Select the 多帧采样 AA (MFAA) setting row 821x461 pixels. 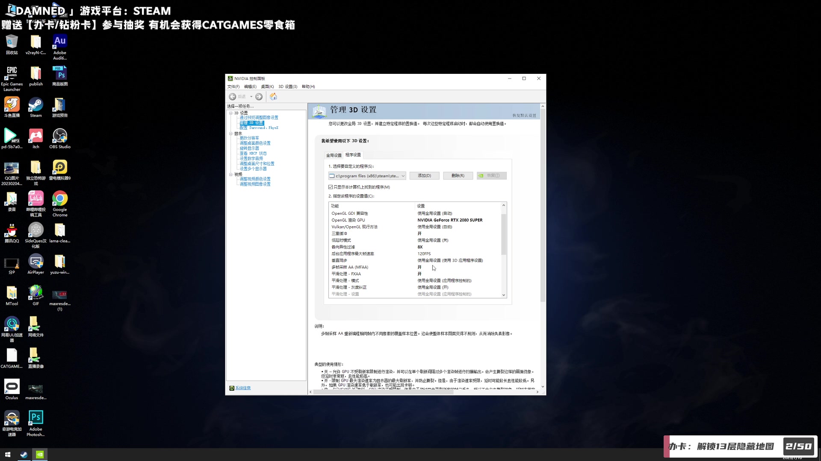415,267
